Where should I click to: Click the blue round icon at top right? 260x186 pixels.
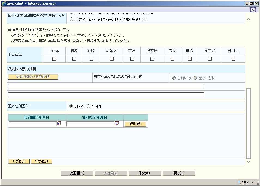(x=253, y=10)
